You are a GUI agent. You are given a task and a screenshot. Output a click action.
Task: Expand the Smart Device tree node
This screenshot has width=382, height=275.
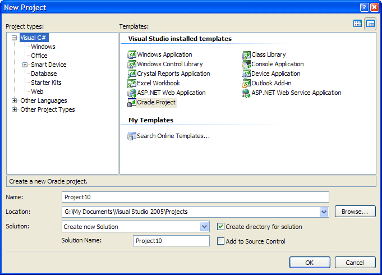pos(25,65)
